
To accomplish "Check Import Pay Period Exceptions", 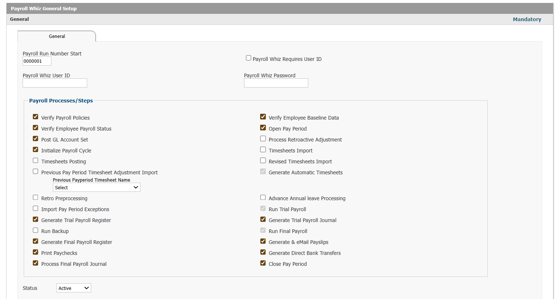I will [x=35, y=208].
